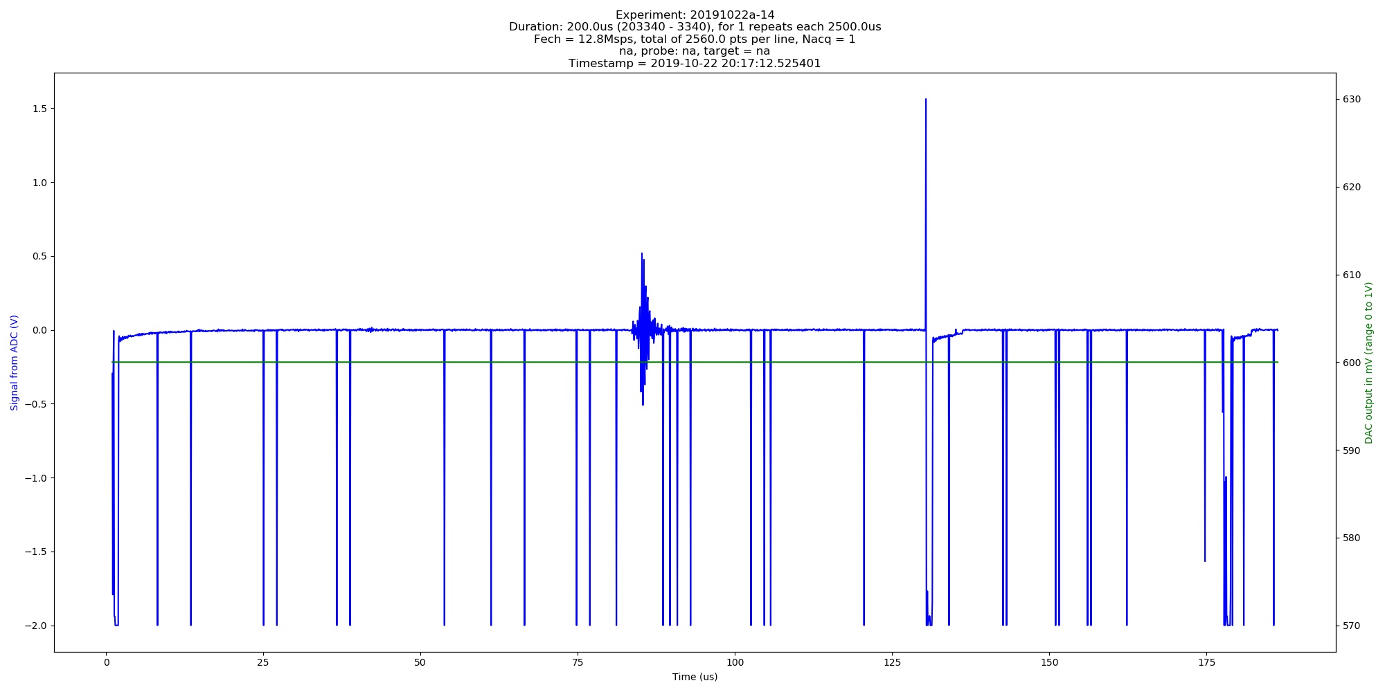The height and width of the screenshot is (692, 1385).
Task: Click the x-axis tick label 75
Action: click(577, 662)
